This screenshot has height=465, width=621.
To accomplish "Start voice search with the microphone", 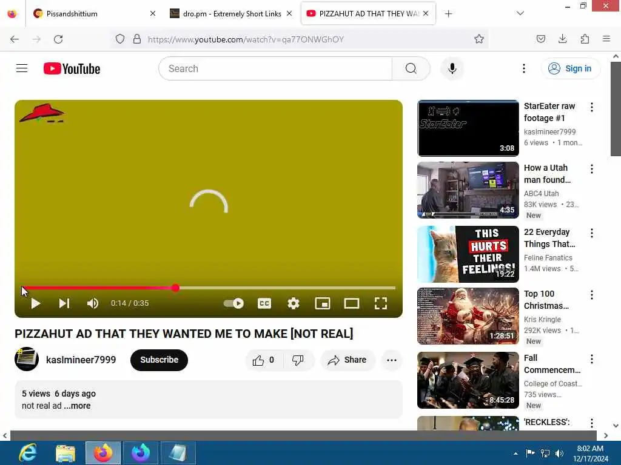I will (x=452, y=68).
